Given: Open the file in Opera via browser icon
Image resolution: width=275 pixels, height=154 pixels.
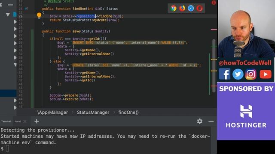Looking at the screenshot, I should click(199, 8).
